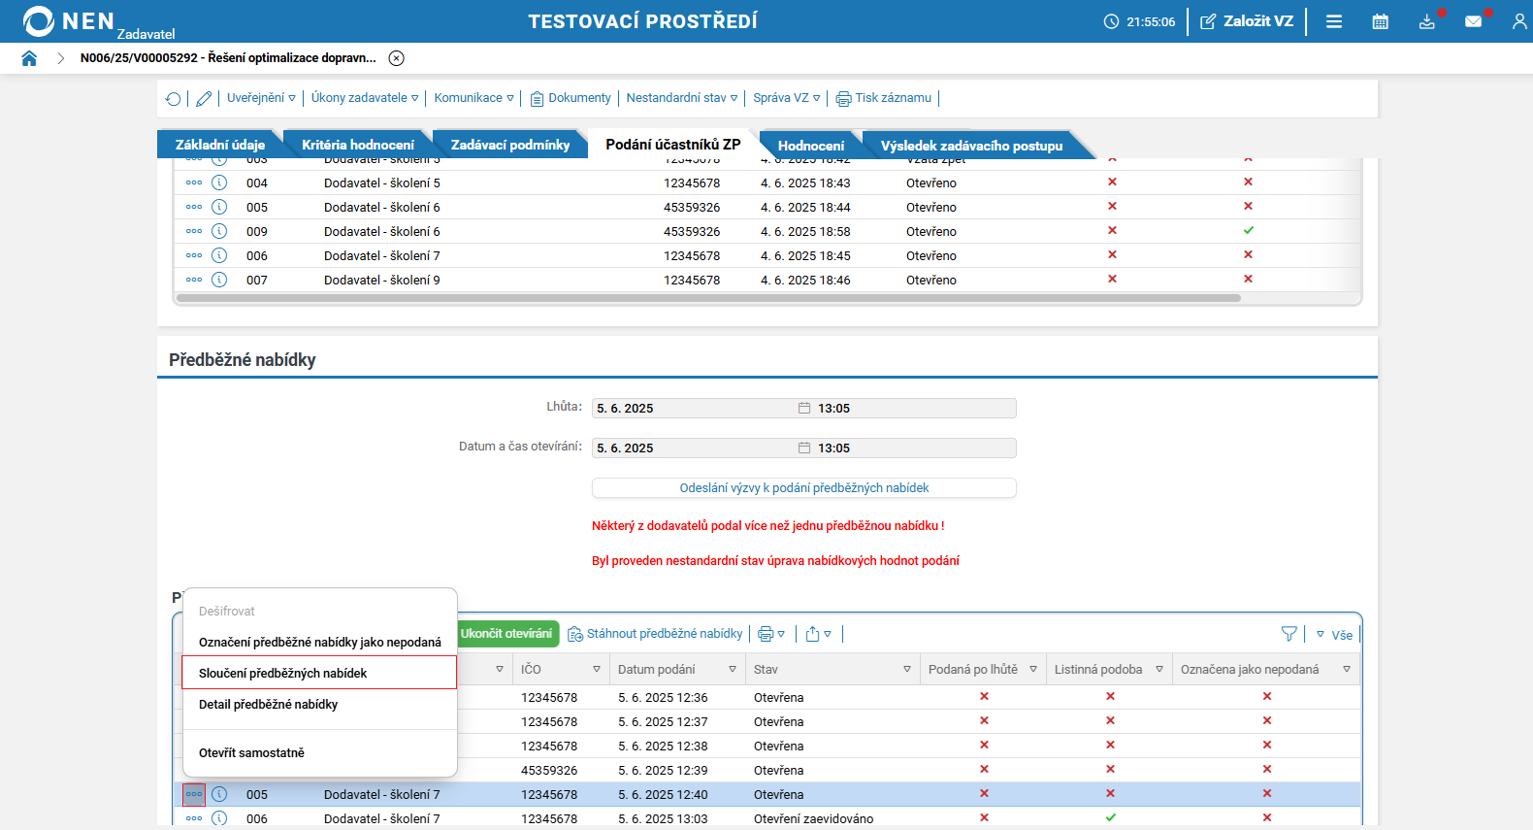The width and height of the screenshot is (1533, 830).
Task: Open Stav column filter arrow
Action: click(907, 670)
